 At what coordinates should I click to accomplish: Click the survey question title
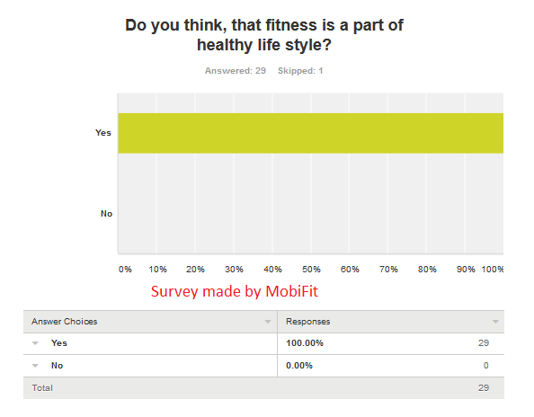[264, 35]
